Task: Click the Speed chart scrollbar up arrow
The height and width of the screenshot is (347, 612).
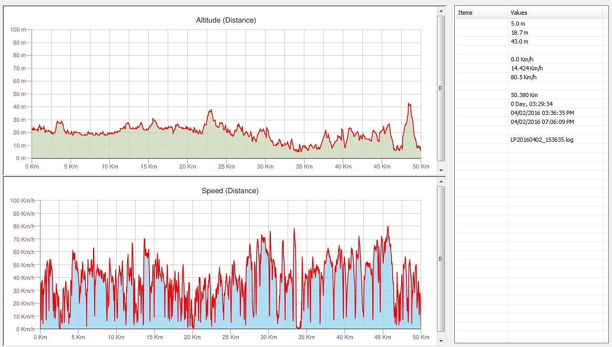Action: (x=441, y=181)
